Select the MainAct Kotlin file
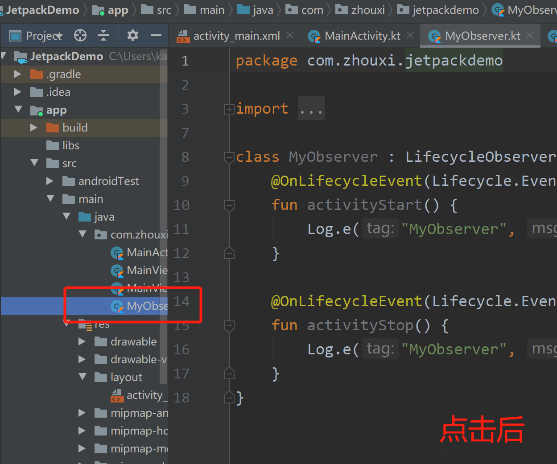Image resolution: width=557 pixels, height=464 pixels. (x=84, y=252)
